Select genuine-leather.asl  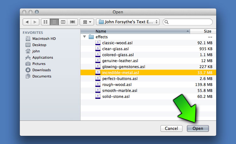click(x=148, y=61)
